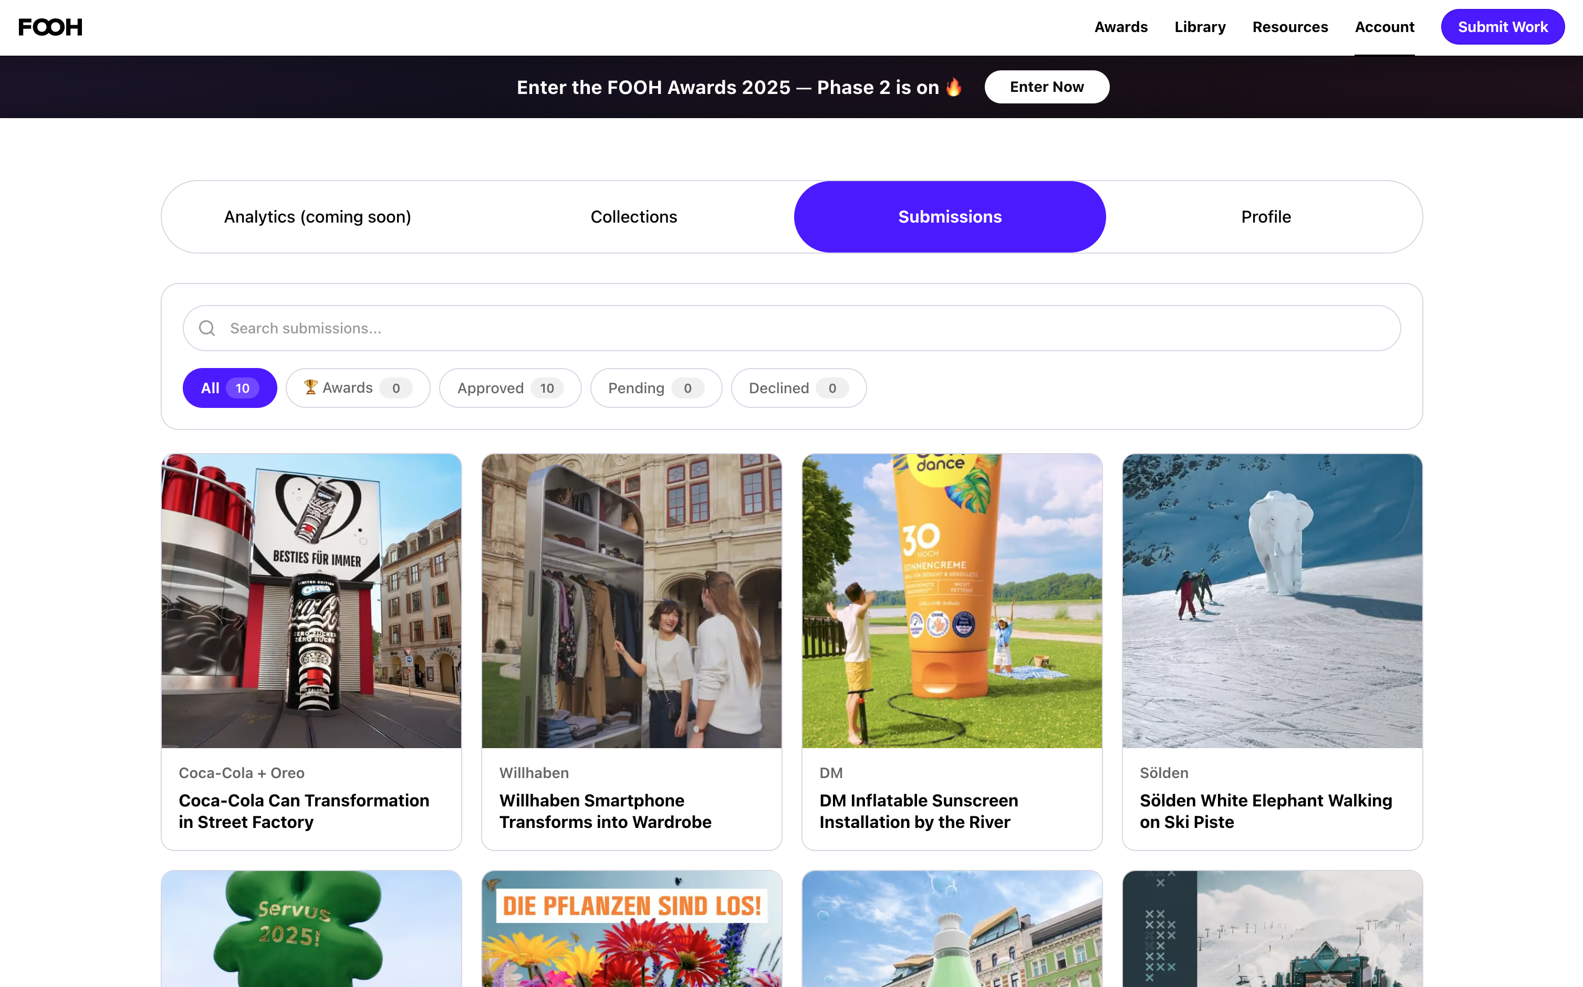Filter submissions by Awards
This screenshot has width=1583, height=987.
(358, 388)
